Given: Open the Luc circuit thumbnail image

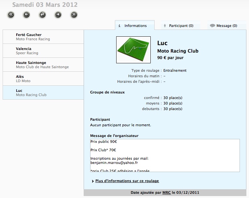Looking at the screenshot, I should click(133, 50).
